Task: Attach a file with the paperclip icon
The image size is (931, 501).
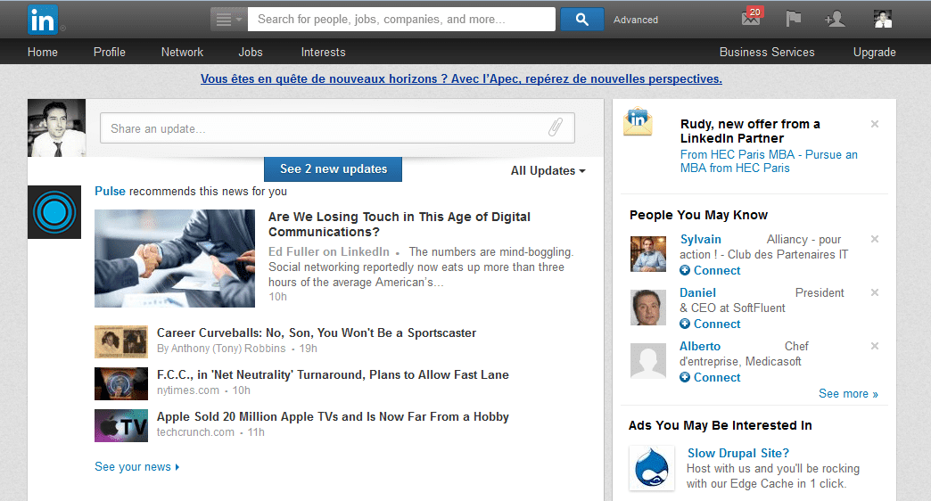Action: click(556, 127)
